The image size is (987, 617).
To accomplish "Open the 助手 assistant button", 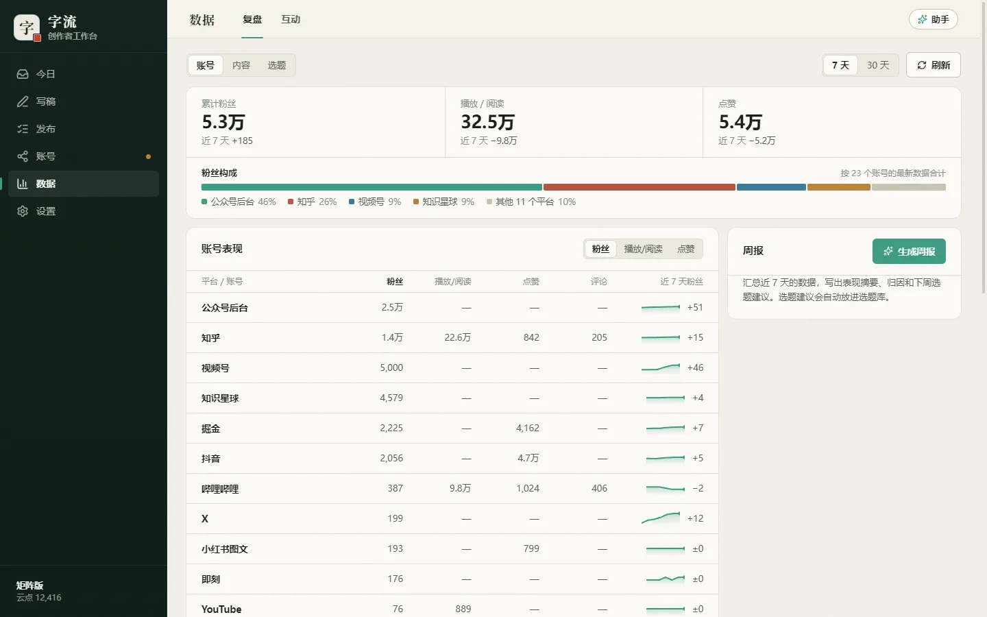I will click(934, 19).
